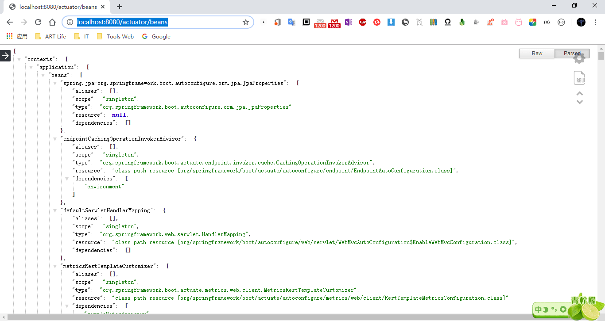The image size is (605, 321).
Task: Open the blue download extension
Action: point(391,22)
